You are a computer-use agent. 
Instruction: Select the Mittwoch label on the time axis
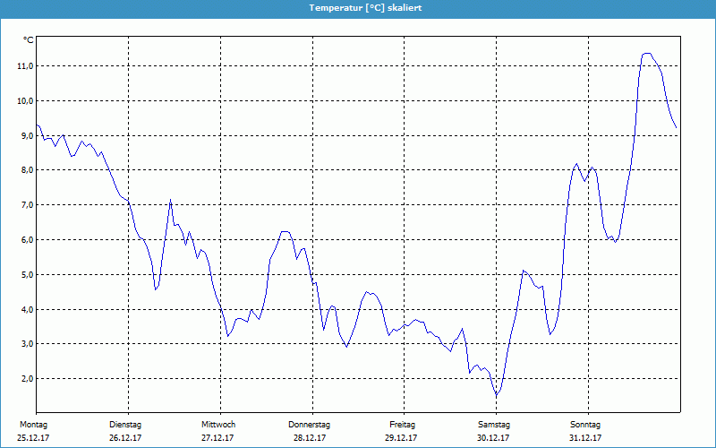(218, 425)
